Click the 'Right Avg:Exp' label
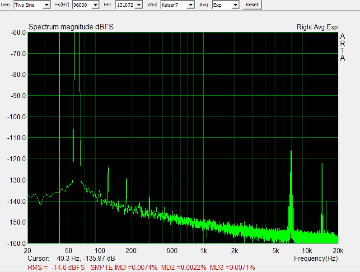360x272 pixels. point(317,27)
